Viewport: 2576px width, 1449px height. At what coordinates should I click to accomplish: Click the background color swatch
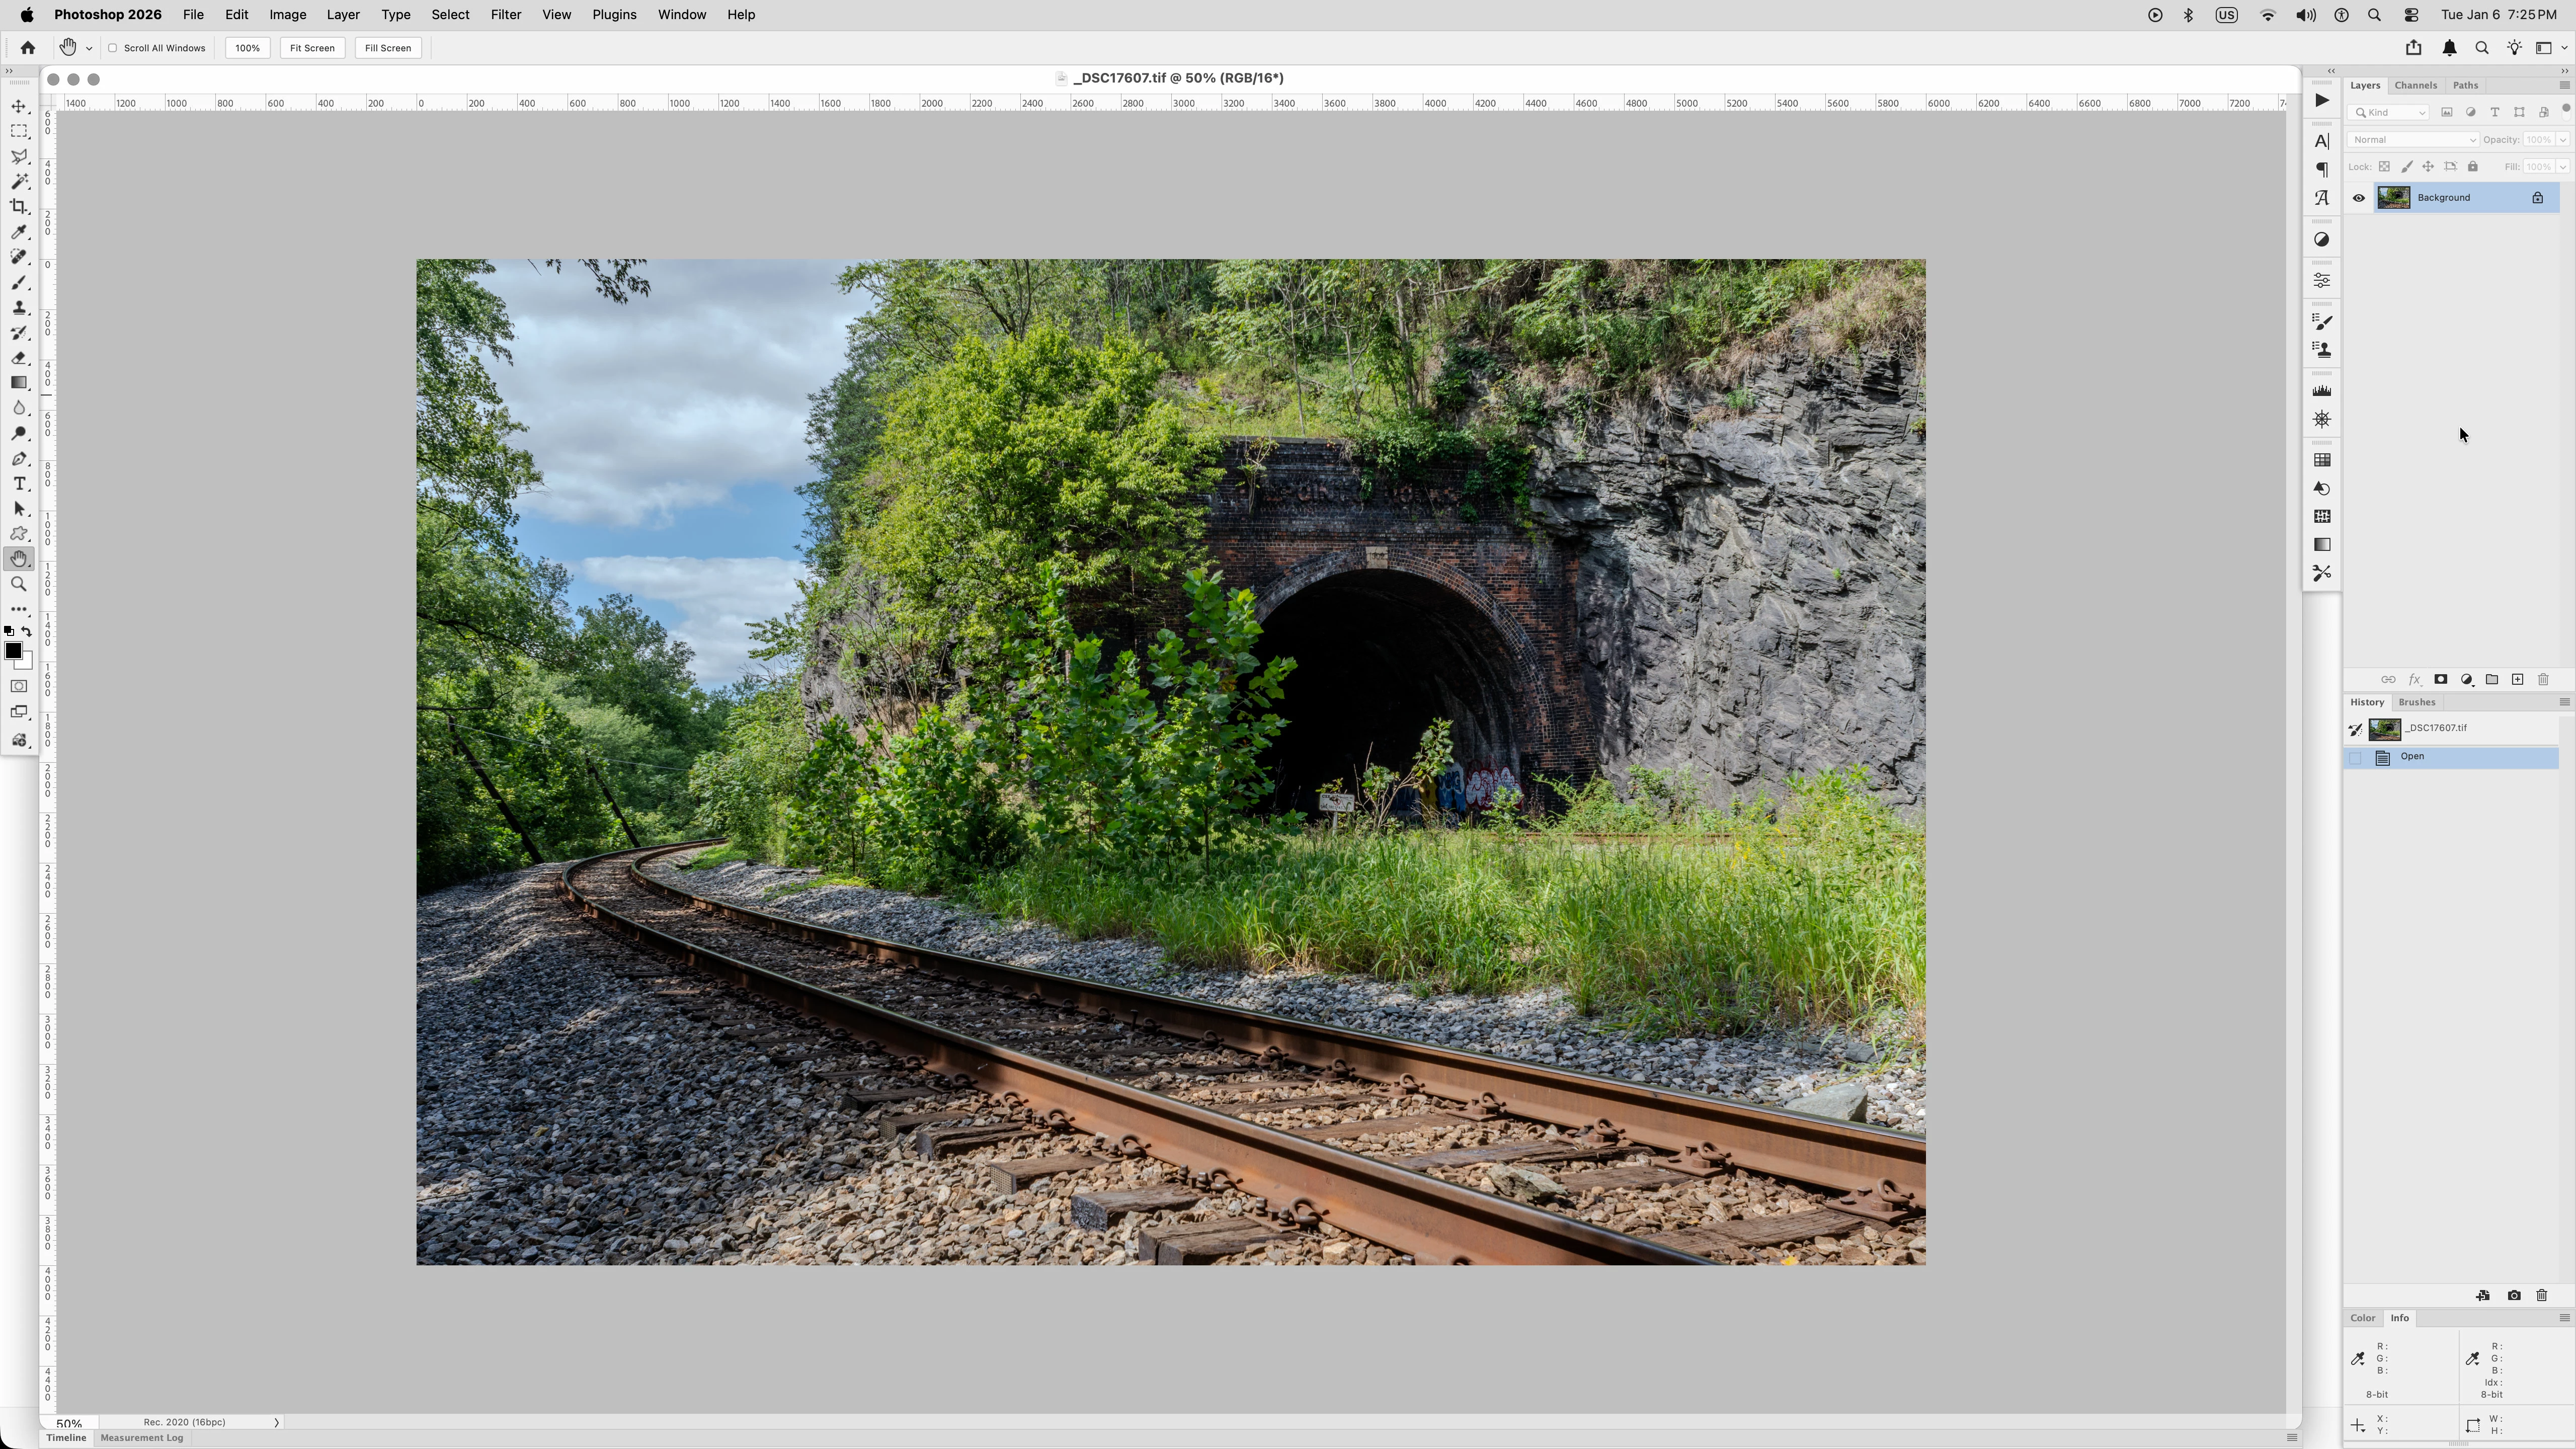coord(26,663)
